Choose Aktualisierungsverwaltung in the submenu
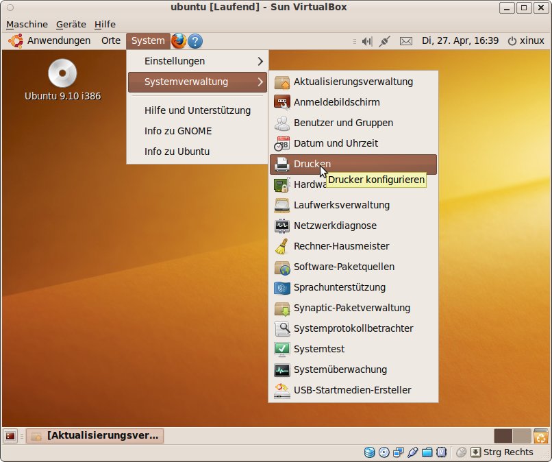The image size is (552, 462). click(x=353, y=82)
